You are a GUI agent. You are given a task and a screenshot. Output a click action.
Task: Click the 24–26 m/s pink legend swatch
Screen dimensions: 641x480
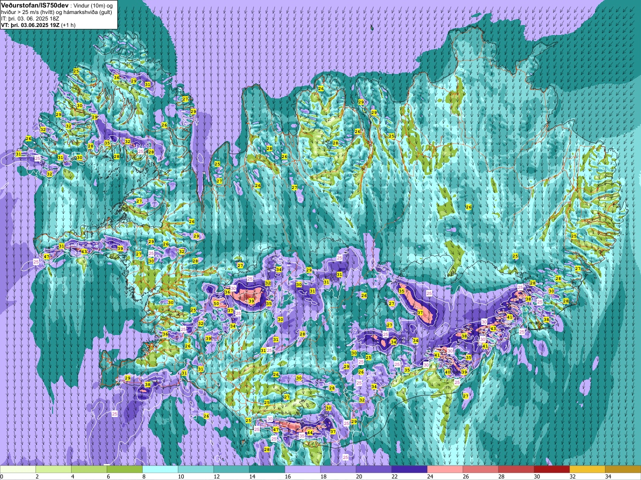coord(445,469)
